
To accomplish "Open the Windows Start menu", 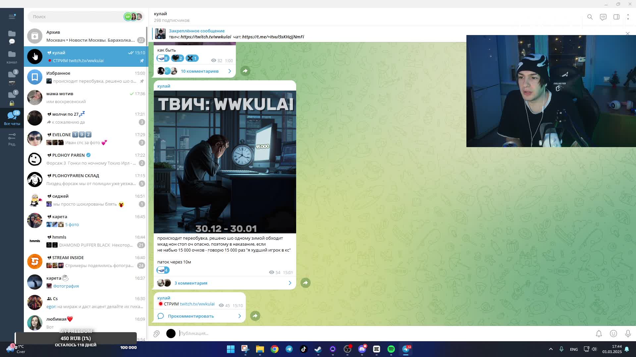I will click(231, 349).
